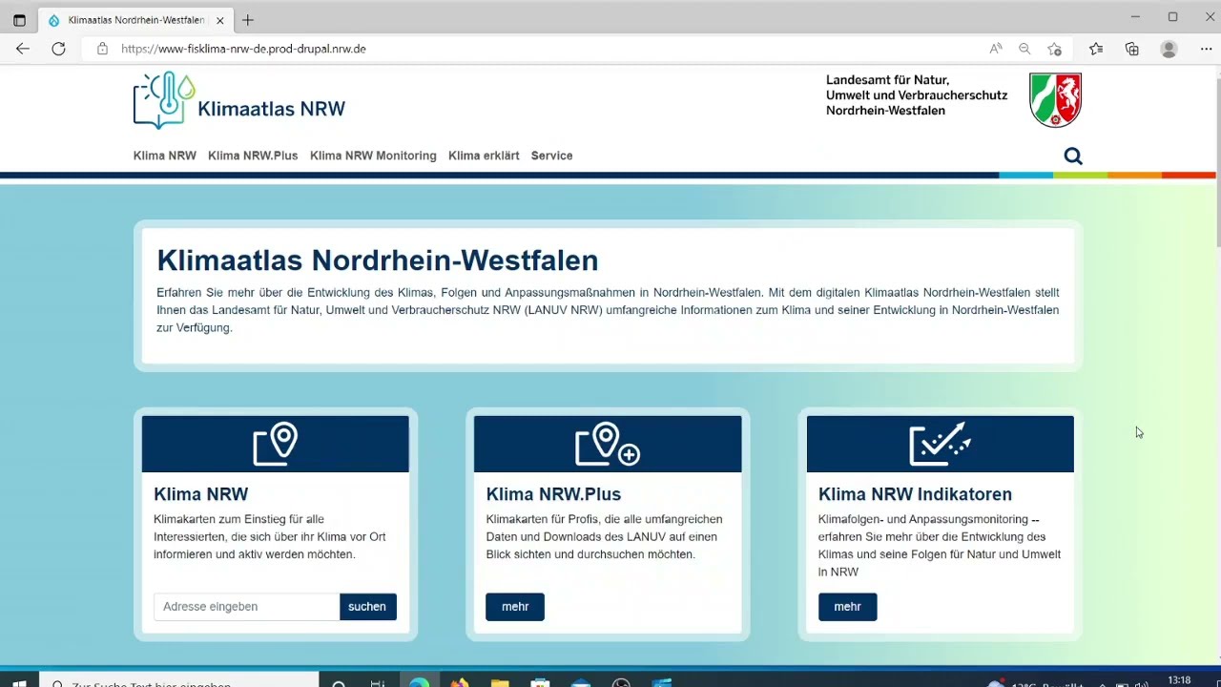Image resolution: width=1221 pixels, height=687 pixels.
Task: Click the zoom magnifier in address bar
Action: pyautogui.click(x=1024, y=49)
